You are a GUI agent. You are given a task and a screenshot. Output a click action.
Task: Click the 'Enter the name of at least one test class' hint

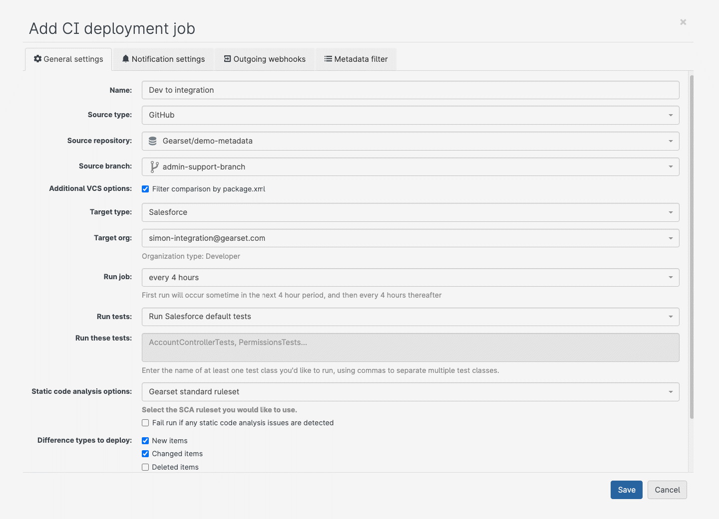pyautogui.click(x=321, y=370)
